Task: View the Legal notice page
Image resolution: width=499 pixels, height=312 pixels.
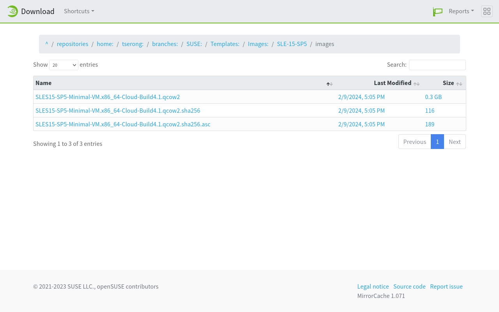Action: tap(373, 286)
